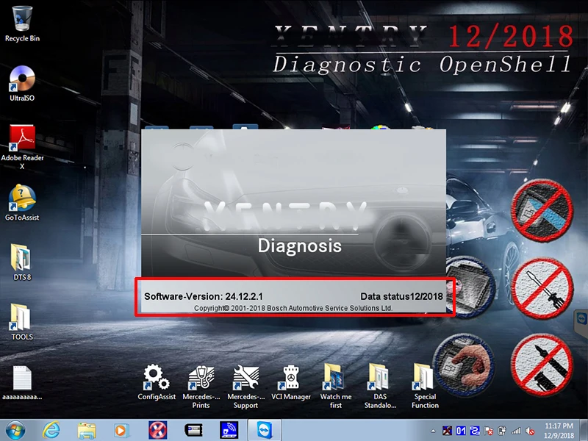Expand the hidden system tray icons
The width and height of the screenshot is (588, 441).
coord(433,431)
